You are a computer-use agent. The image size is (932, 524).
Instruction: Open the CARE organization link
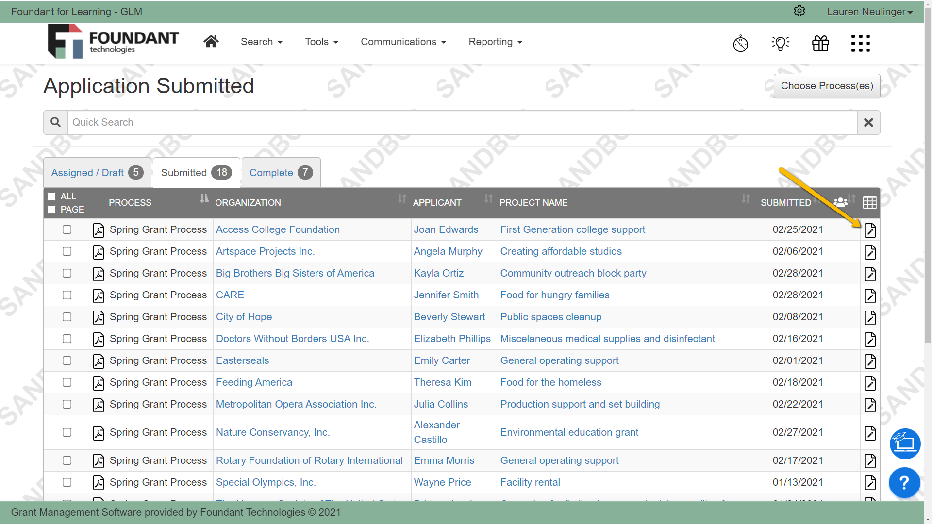coord(230,295)
